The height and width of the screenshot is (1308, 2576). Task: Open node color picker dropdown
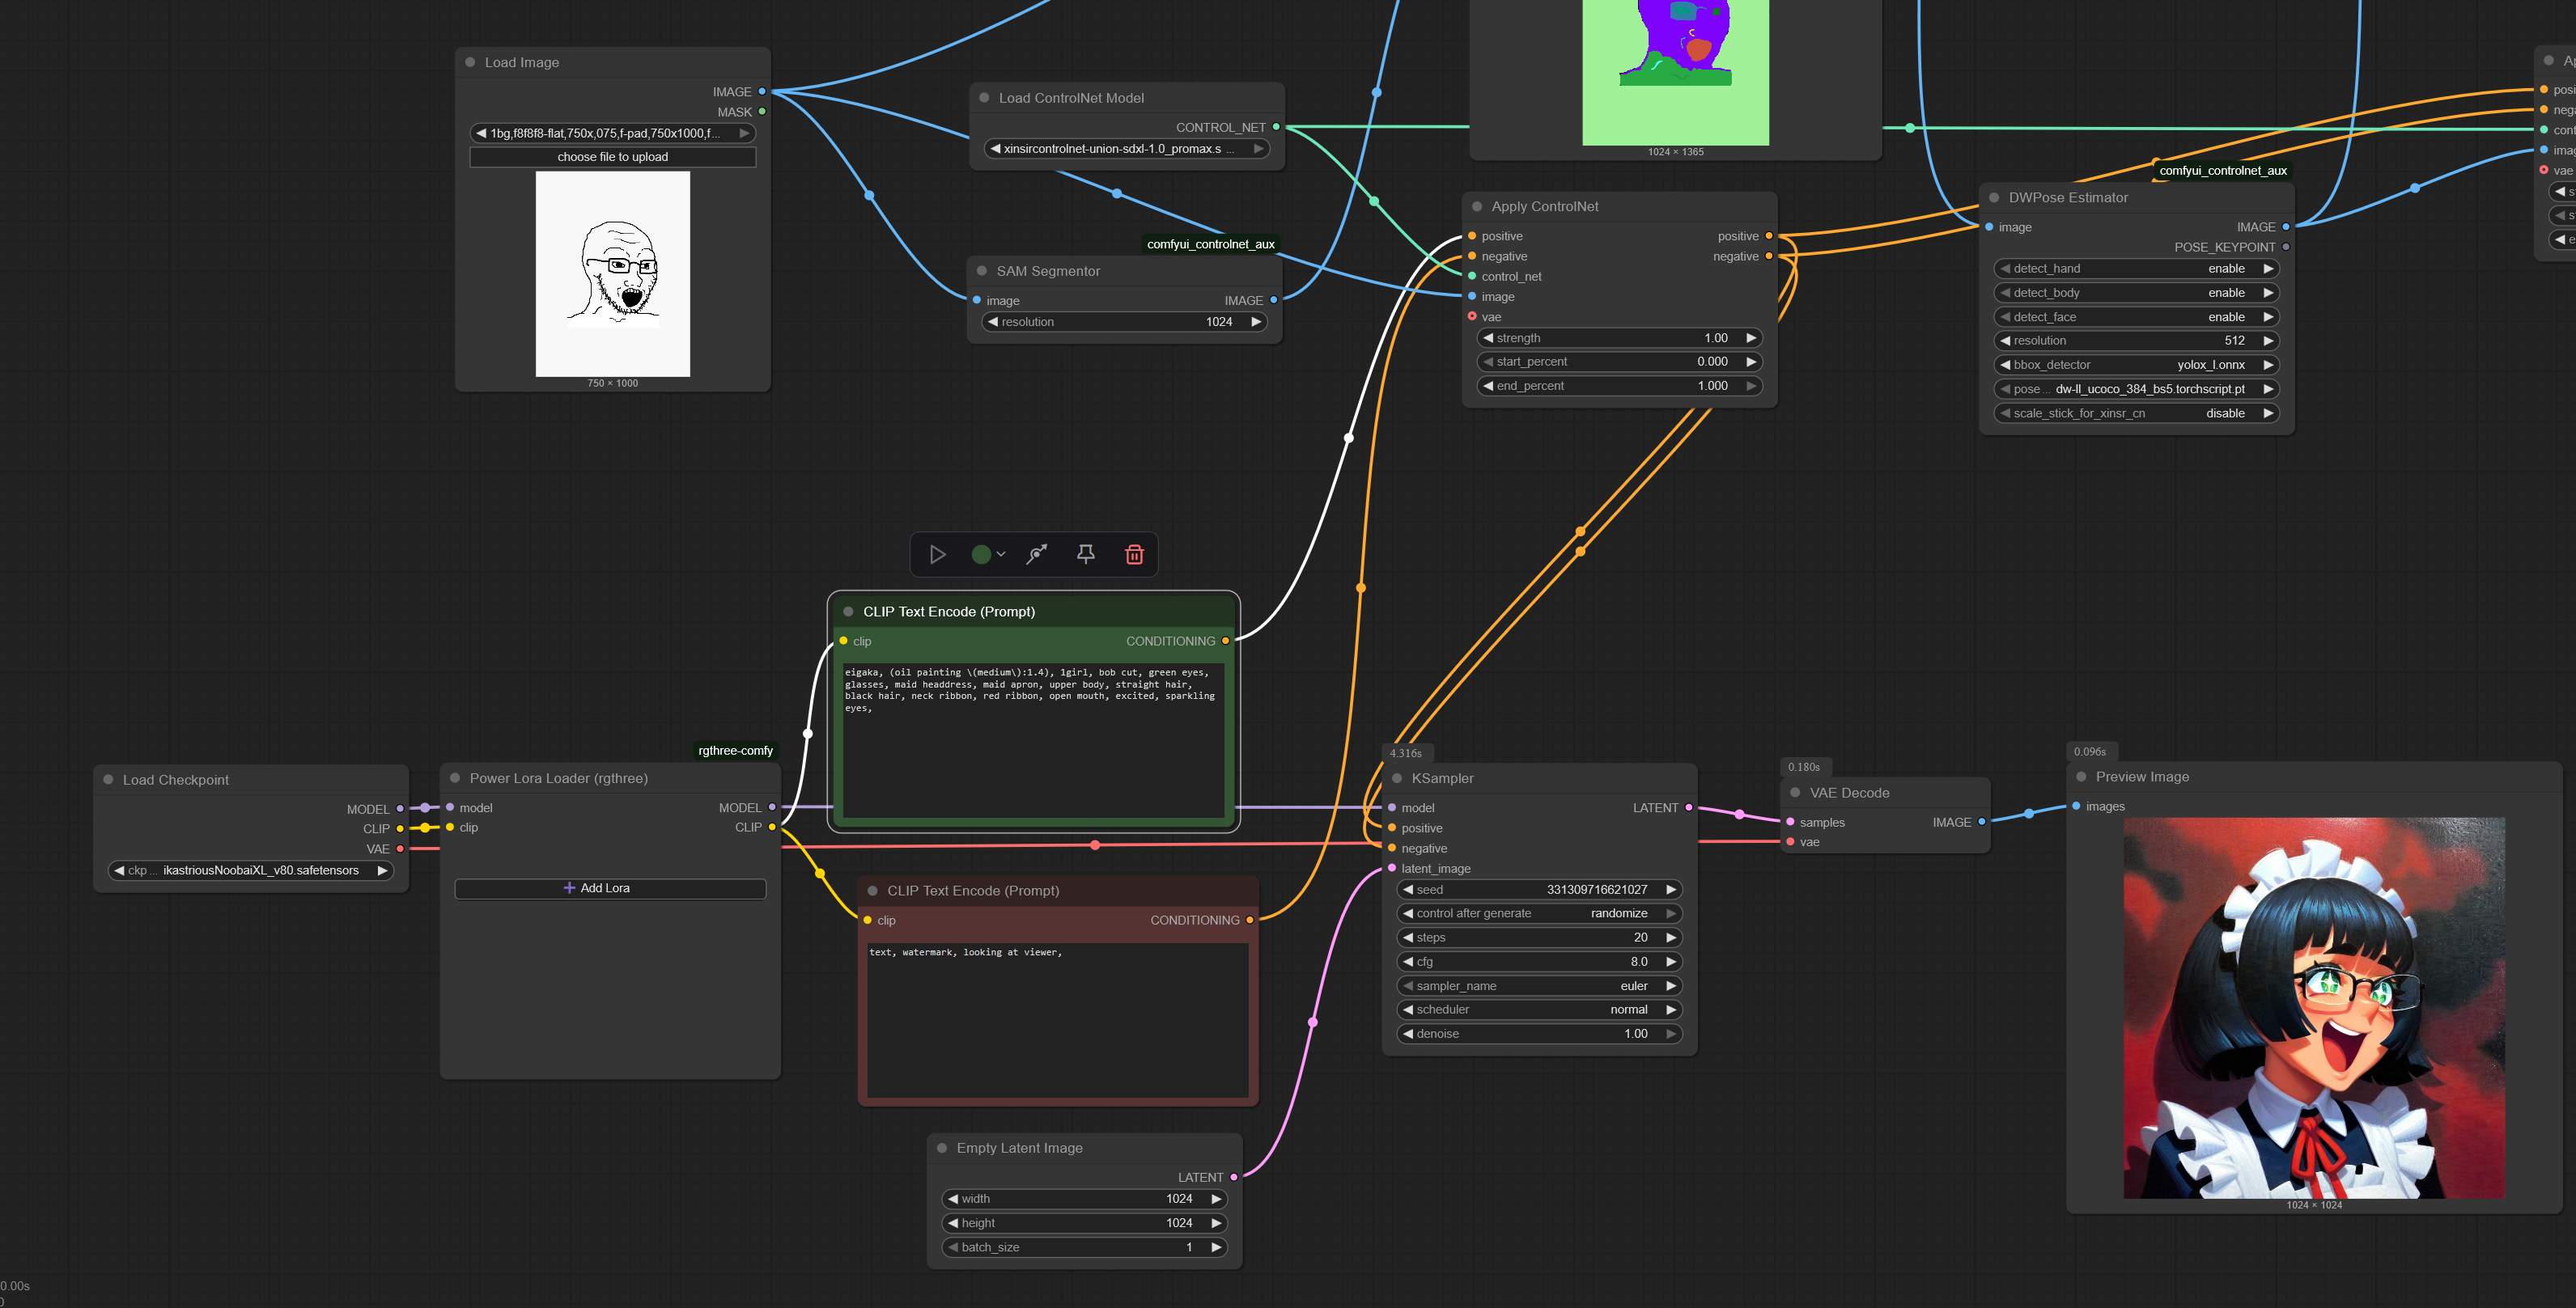coord(988,555)
